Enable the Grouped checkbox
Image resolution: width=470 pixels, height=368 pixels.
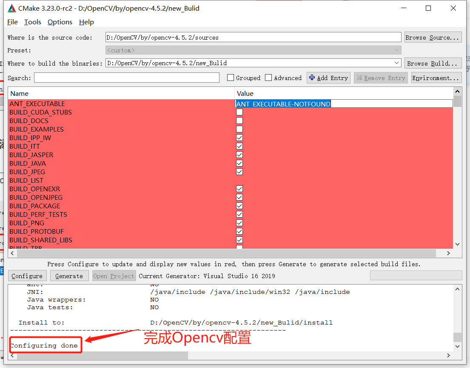click(x=231, y=78)
